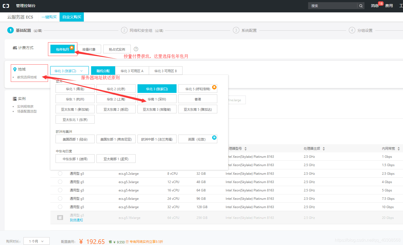
Task: Open the 消息 messages menu
Action: coord(375,6)
